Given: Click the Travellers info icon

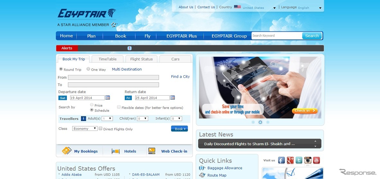Looking at the screenshot, I should [83, 118].
